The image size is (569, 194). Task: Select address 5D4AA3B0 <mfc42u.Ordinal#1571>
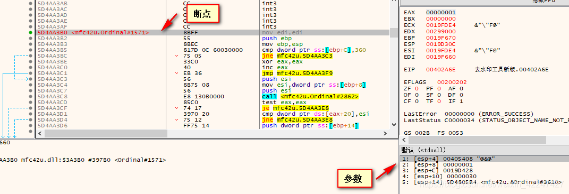pos(94,33)
